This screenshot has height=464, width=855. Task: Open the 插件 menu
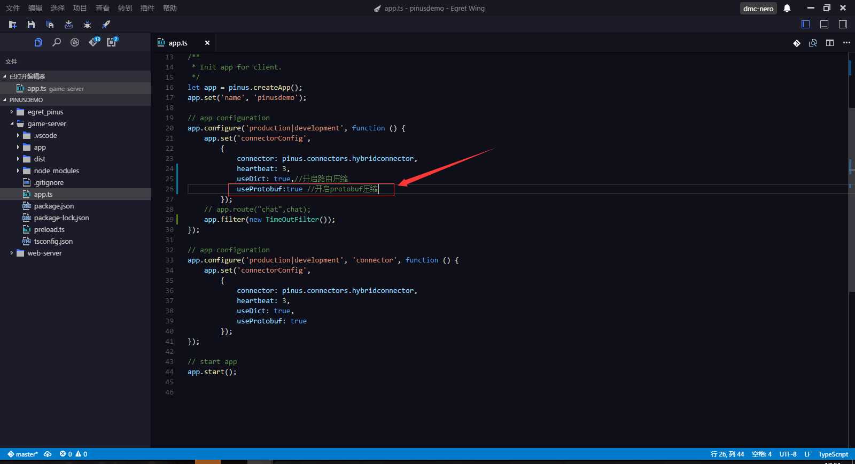[x=147, y=8]
